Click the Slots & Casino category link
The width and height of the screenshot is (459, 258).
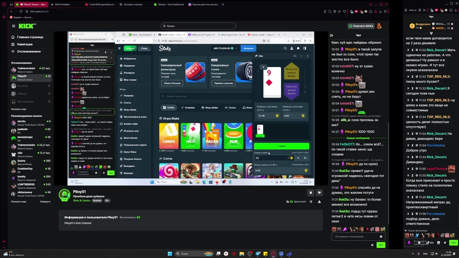[82, 201]
